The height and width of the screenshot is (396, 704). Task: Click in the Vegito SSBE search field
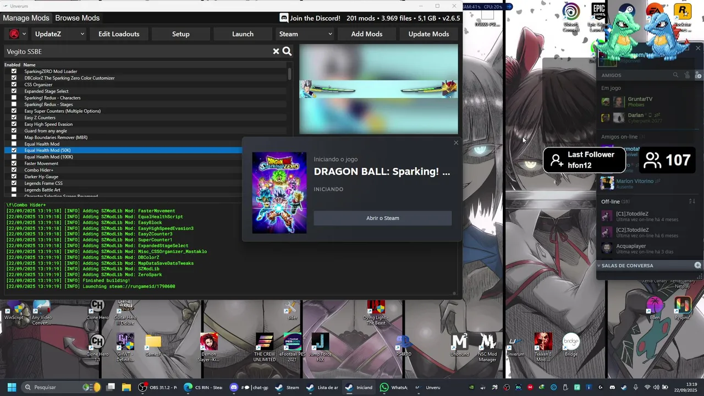[x=137, y=51]
